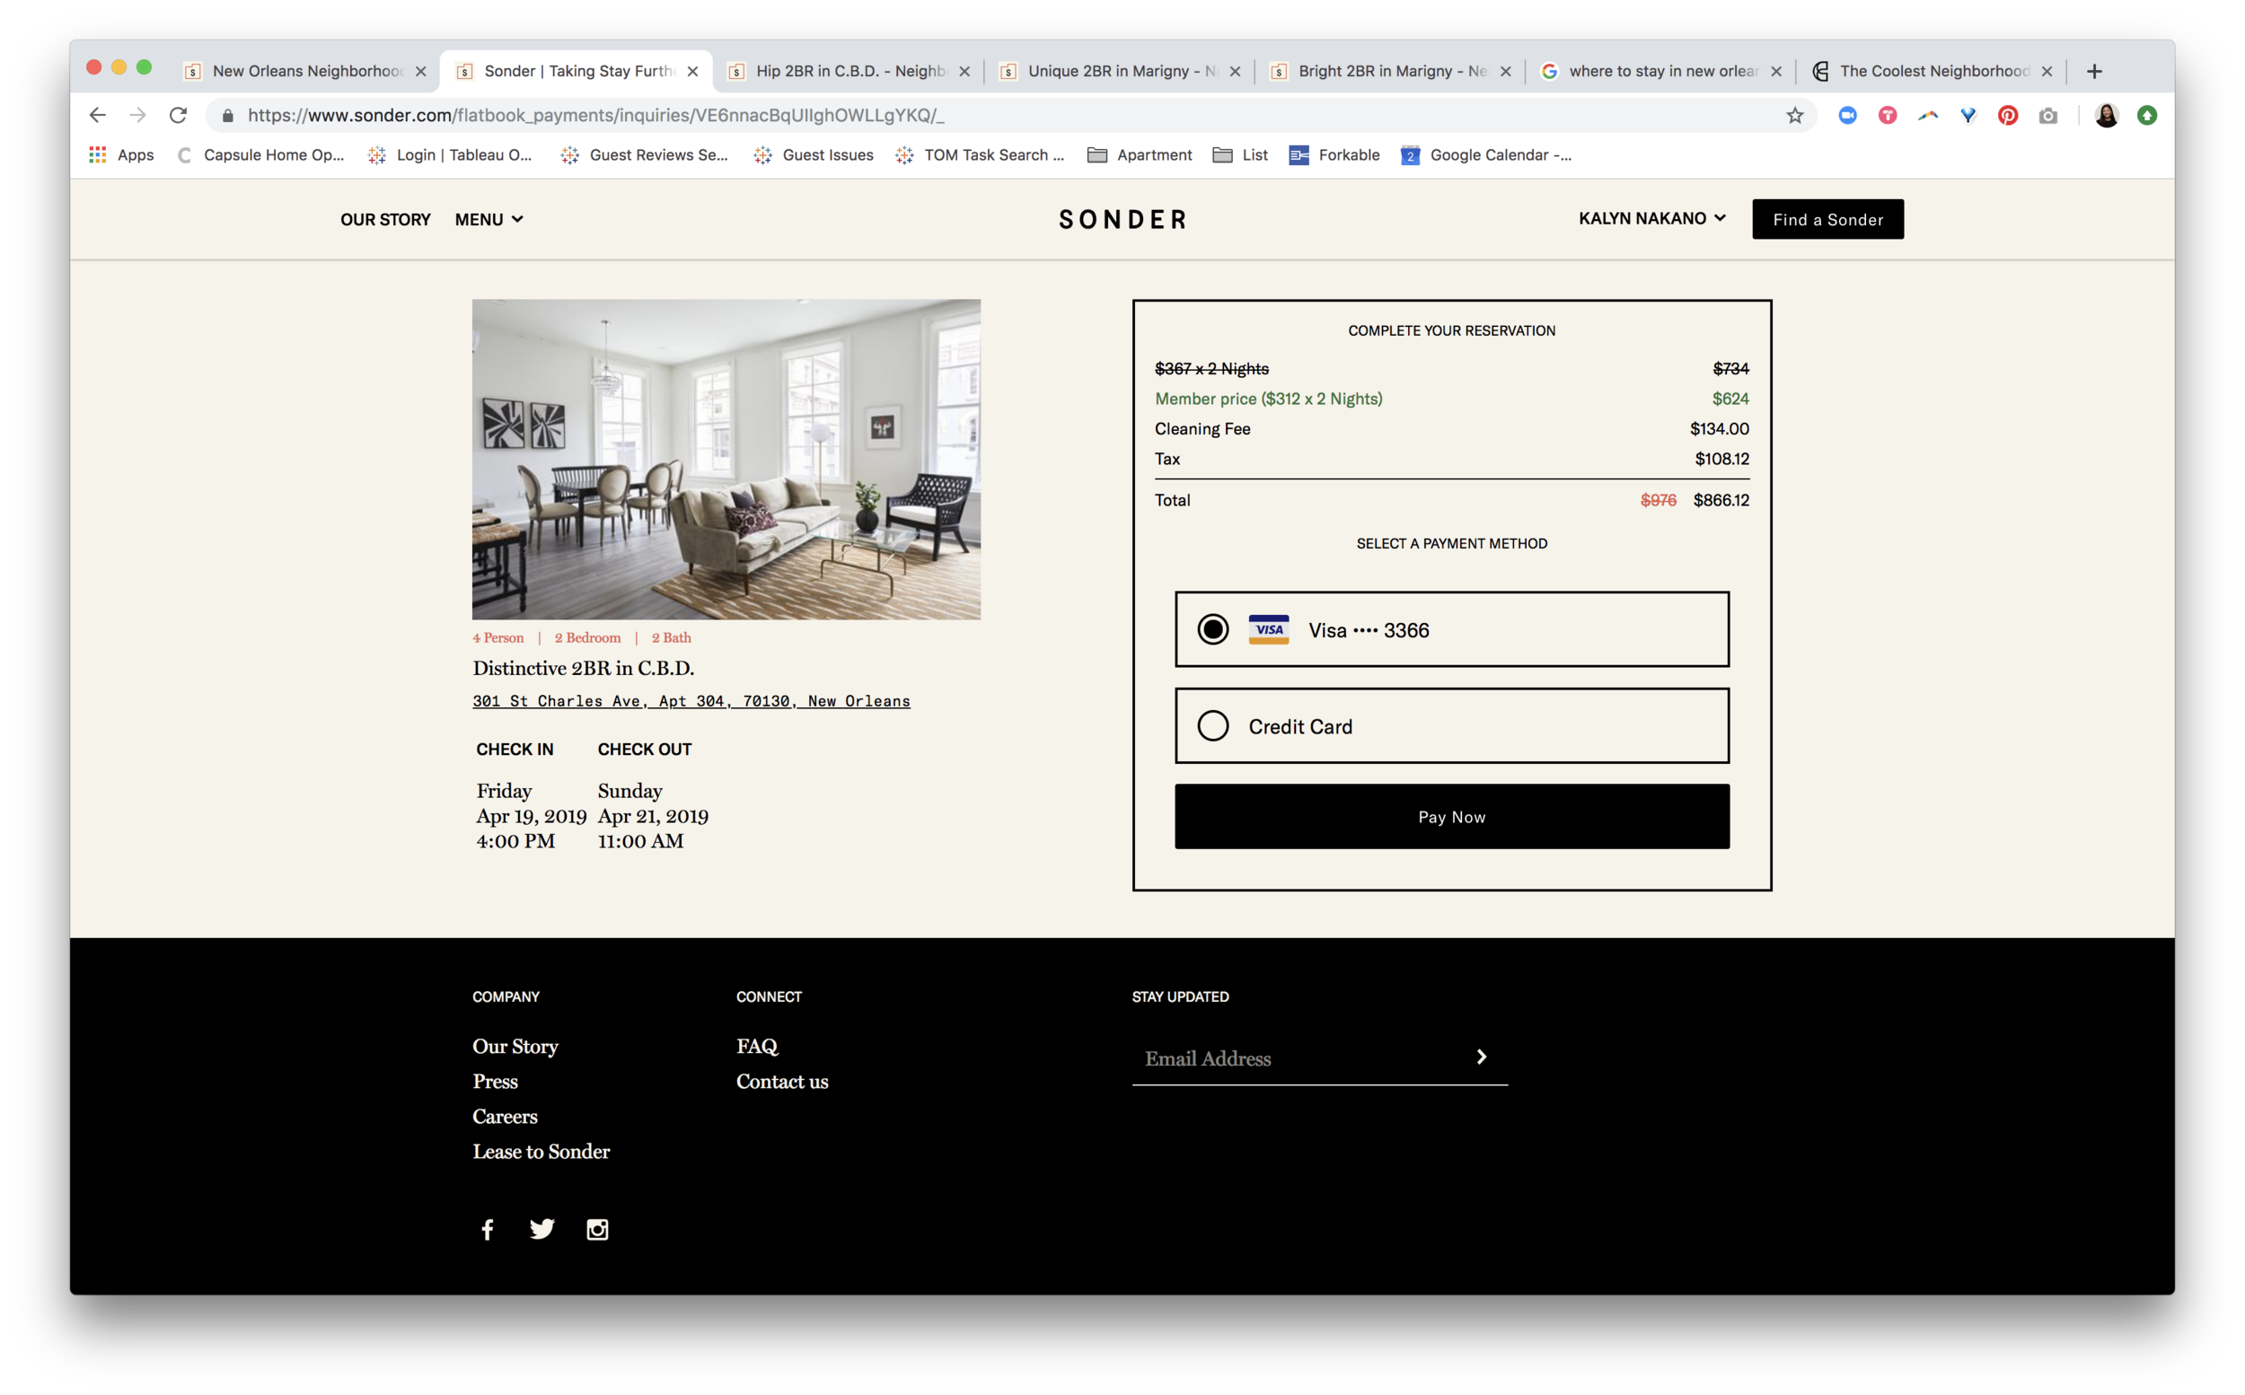Switch to Unique 2BR in Marigny tab

tap(1120, 71)
